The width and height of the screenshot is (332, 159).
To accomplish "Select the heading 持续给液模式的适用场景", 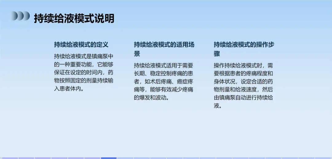I will [x=164, y=49].
